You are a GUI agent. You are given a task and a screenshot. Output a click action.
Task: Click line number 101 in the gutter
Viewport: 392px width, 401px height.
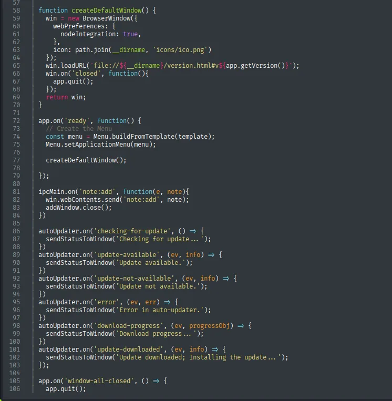point(15,349)
